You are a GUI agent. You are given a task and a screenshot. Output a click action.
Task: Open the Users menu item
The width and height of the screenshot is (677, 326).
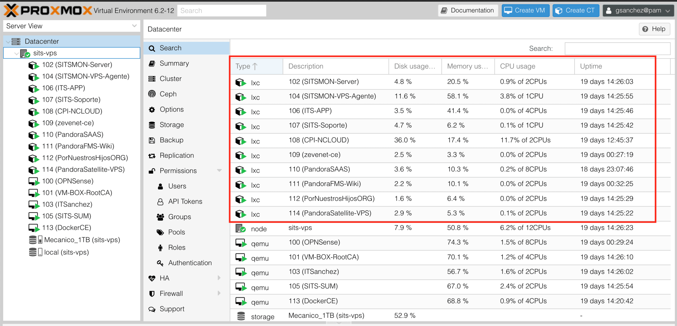[186, 186]
